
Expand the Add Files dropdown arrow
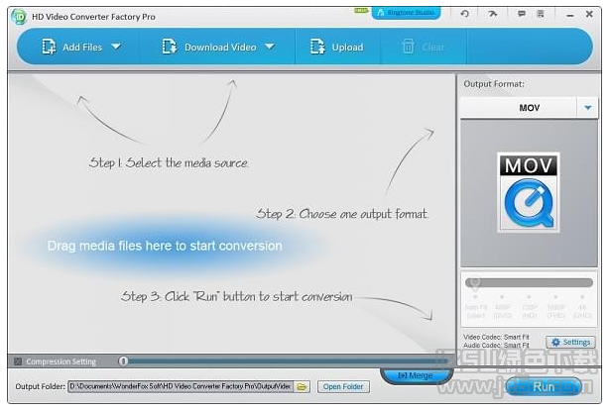click(x=116, y=47)
